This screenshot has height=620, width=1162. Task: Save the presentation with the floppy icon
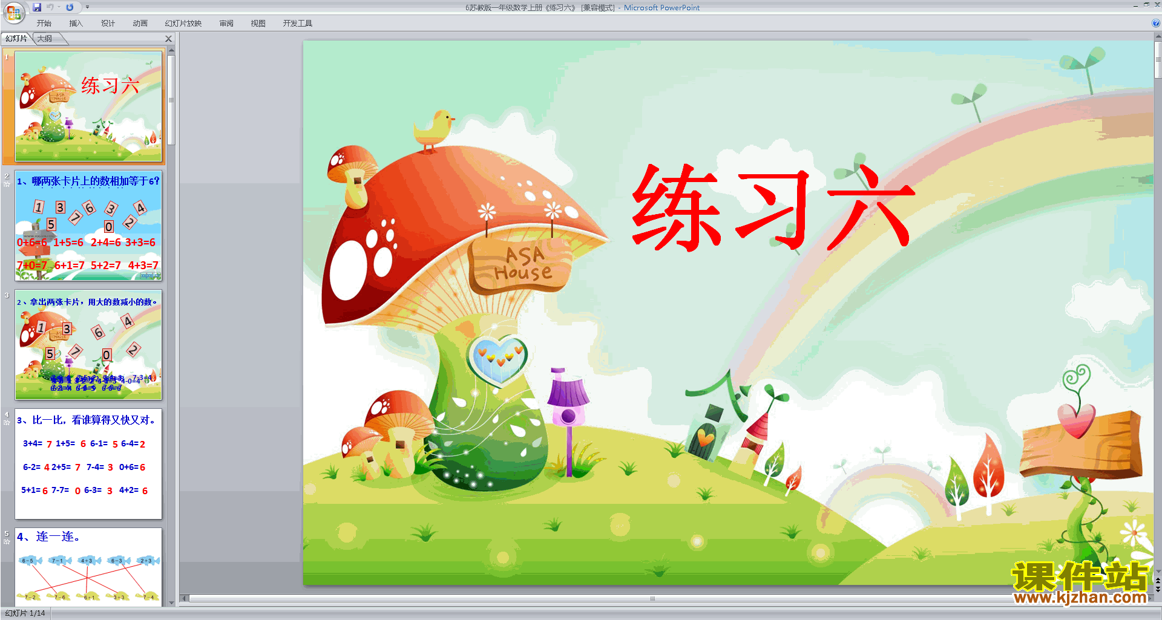pos(37,7)
